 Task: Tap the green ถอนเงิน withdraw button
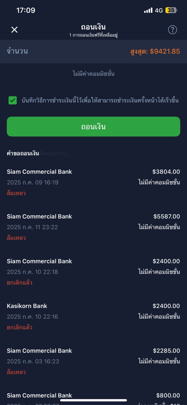(93, 127)
